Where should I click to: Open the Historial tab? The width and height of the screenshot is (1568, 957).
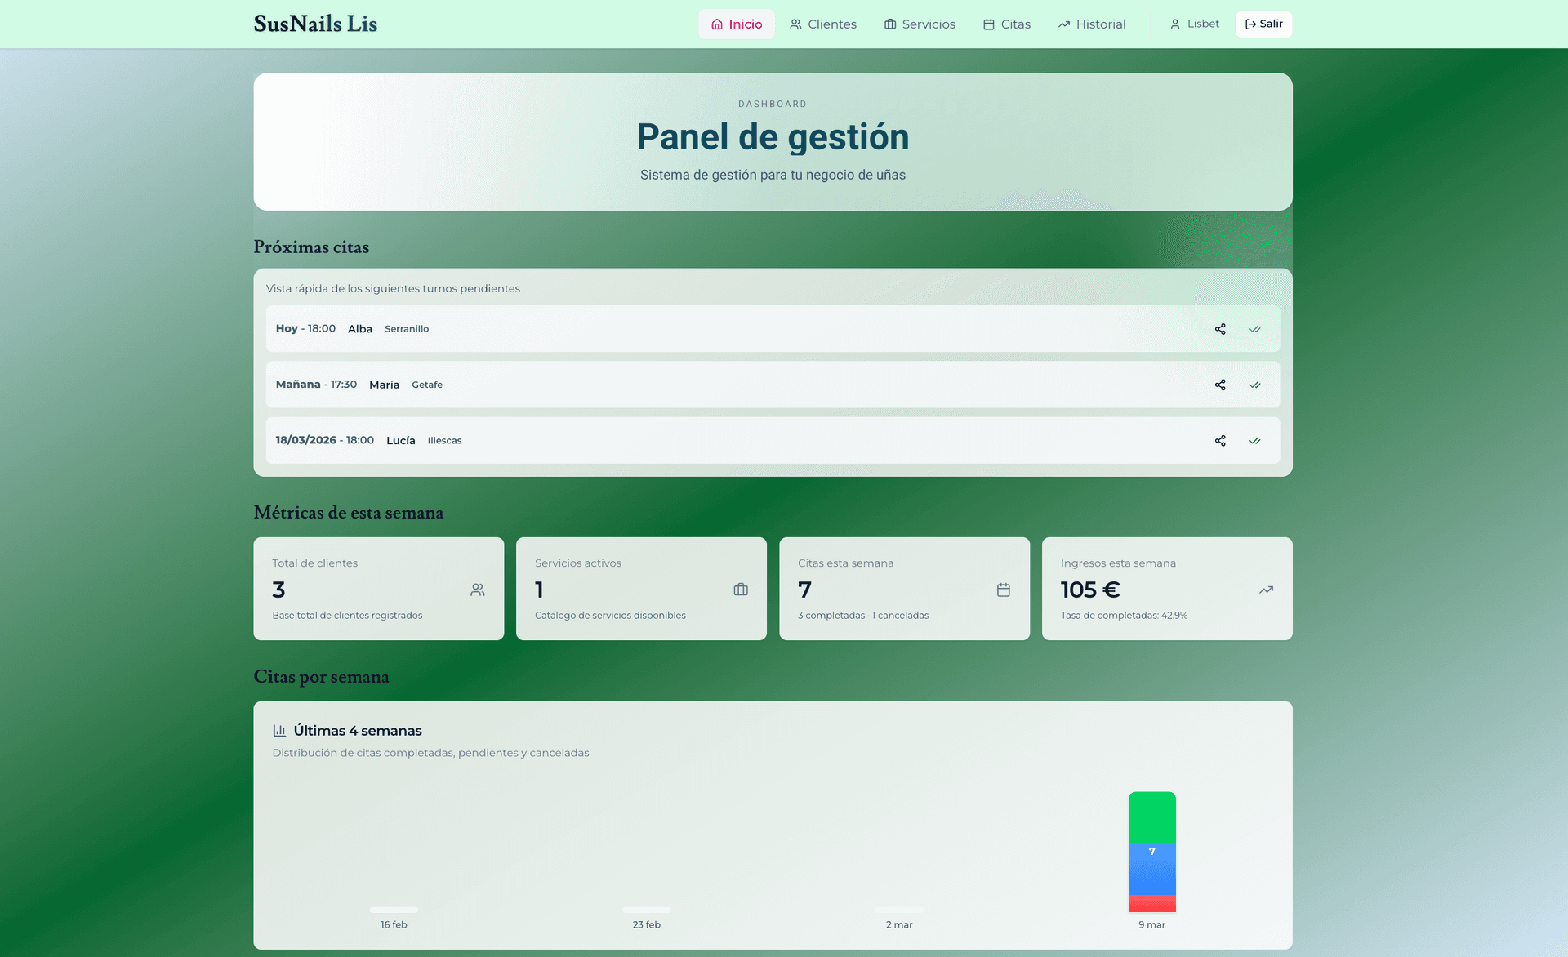(x=1091, y=24)
